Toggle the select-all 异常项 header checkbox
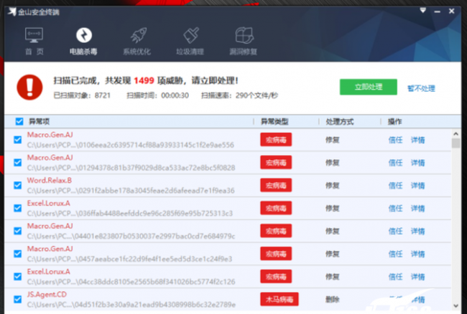Screen dimensions: 467x314 click(19, 121)
